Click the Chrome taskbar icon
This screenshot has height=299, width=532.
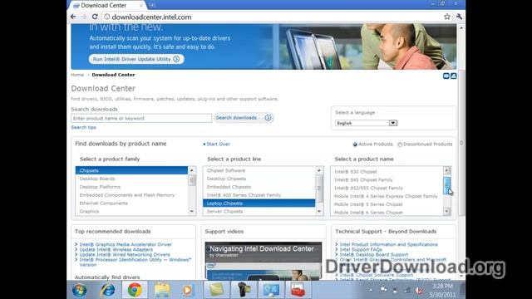tap(135, 290)
